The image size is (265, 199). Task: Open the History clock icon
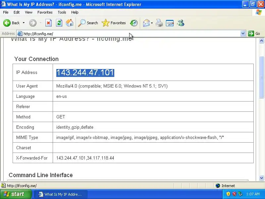(x=134, y=23)
